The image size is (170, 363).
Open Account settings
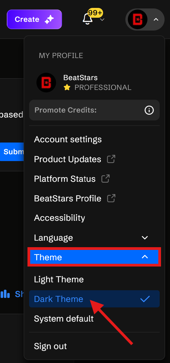[x=68, y=139]
